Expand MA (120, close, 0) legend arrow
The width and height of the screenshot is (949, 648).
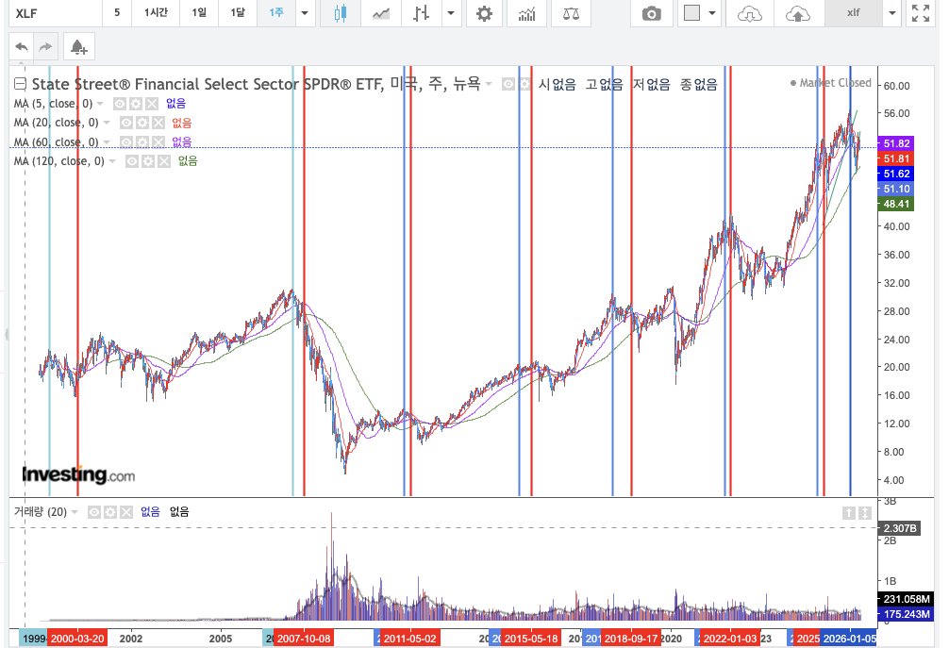point(112,161)
